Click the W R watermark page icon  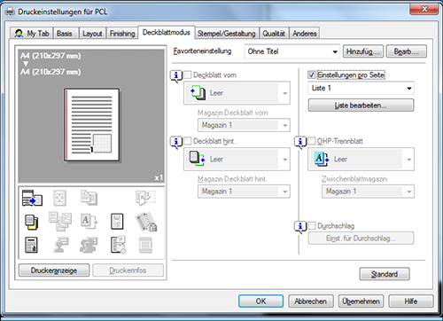pos(117,222)
